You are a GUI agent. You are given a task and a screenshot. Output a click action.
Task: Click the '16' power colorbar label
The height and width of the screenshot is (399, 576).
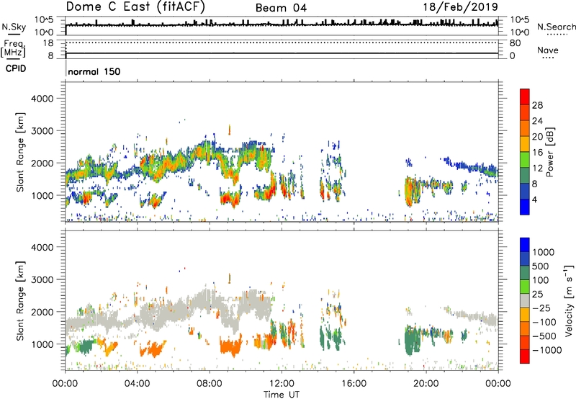[537, 153]
